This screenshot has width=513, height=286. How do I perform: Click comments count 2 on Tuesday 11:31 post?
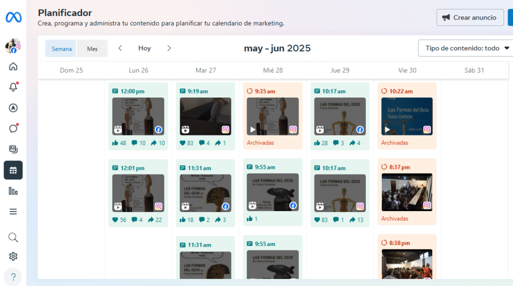click(208, 219)
